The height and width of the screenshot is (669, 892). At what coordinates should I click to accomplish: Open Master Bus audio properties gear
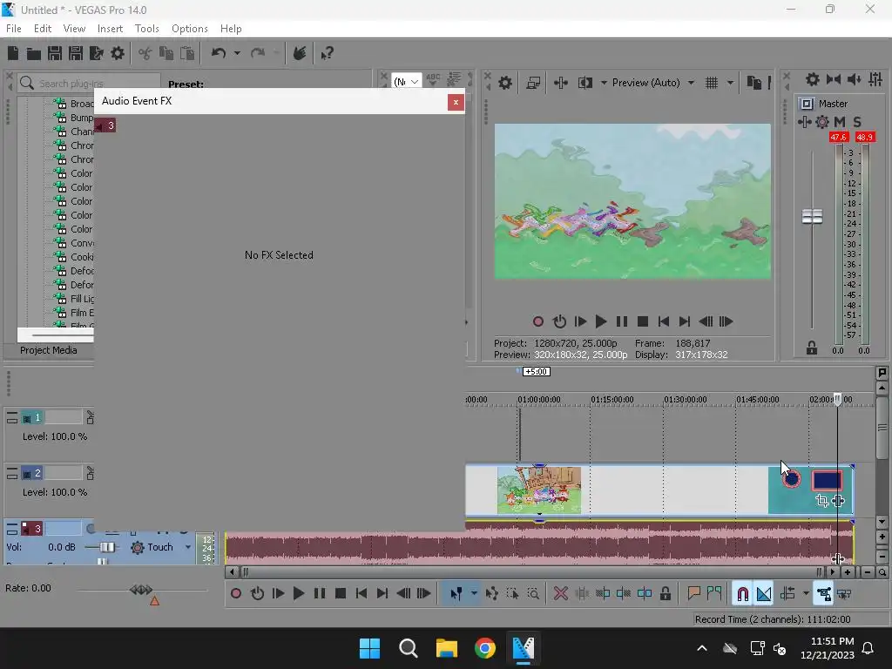point(813,79)
